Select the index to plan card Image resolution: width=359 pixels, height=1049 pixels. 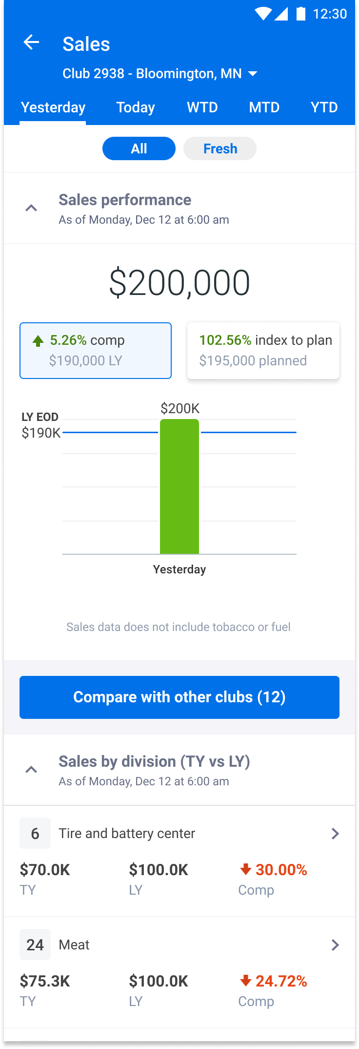pyautogui.click(x=263, y=350)
